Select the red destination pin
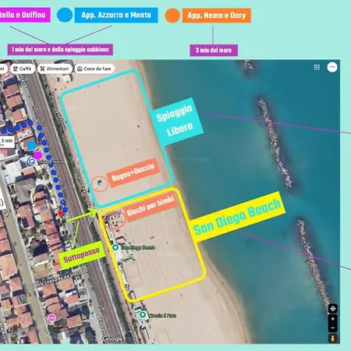 coord(60,214)
